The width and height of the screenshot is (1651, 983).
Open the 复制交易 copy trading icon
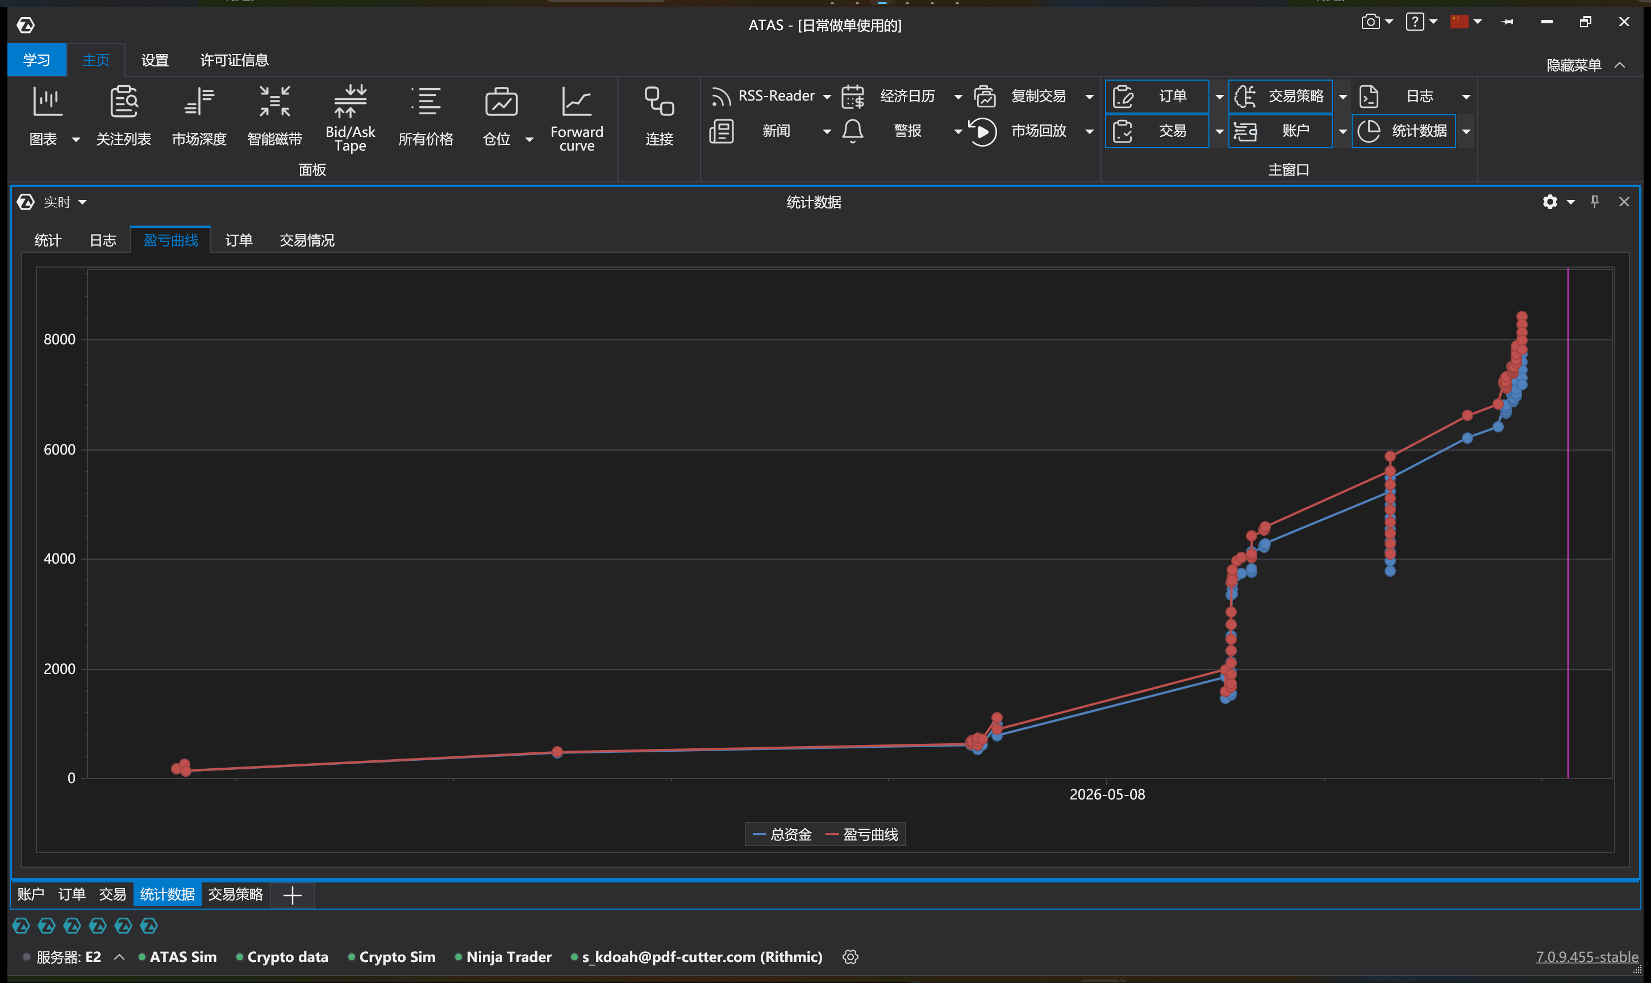(x=985, y=97)
